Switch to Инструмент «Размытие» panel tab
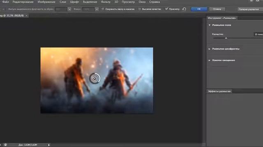Screen dimensions: 263x147 (x=222, y=18)
